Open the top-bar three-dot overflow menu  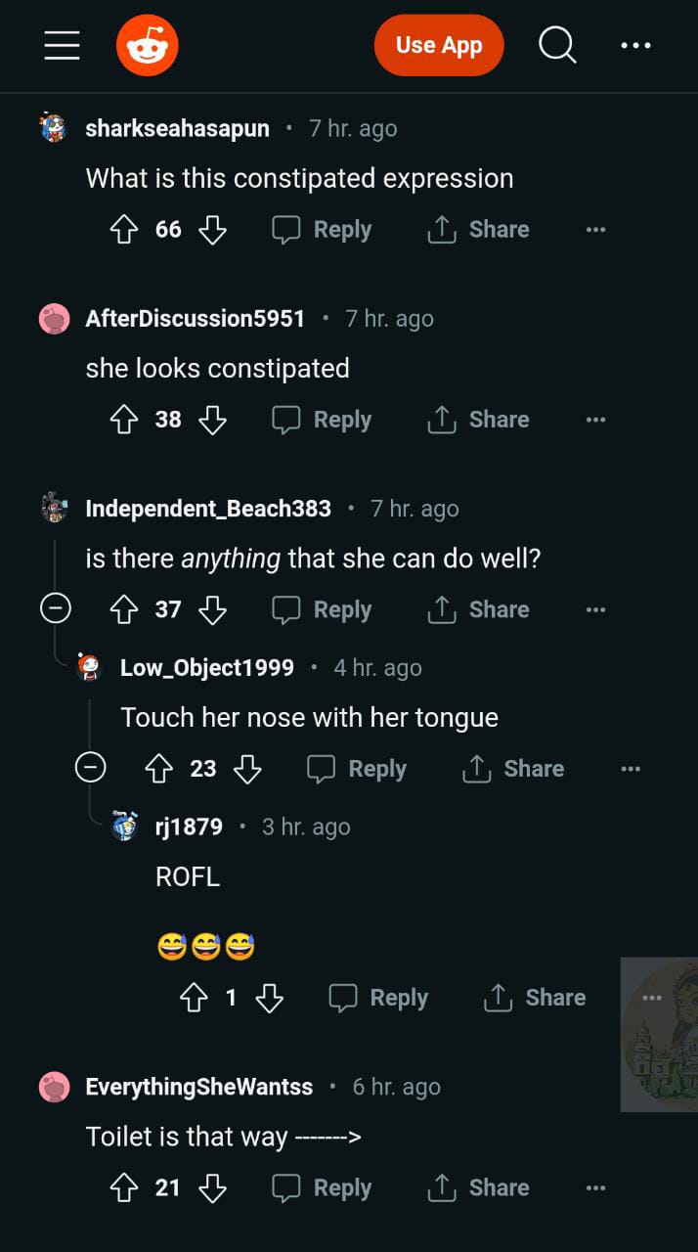click(635, 45)
